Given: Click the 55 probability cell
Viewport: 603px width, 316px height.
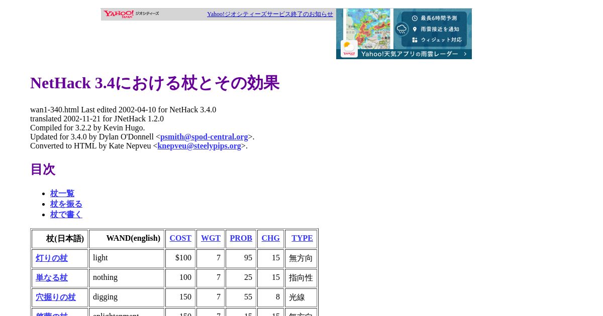Looking at the screenshot, I should [241, 297].
